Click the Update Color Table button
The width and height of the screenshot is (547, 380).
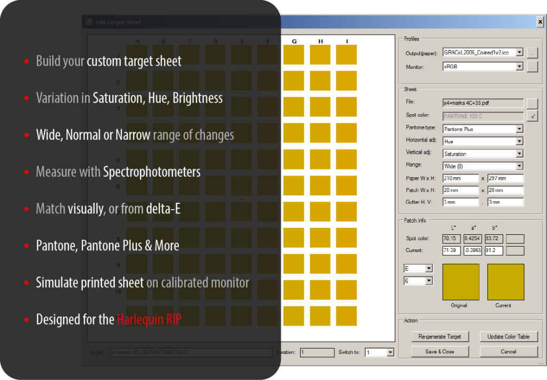509,336
